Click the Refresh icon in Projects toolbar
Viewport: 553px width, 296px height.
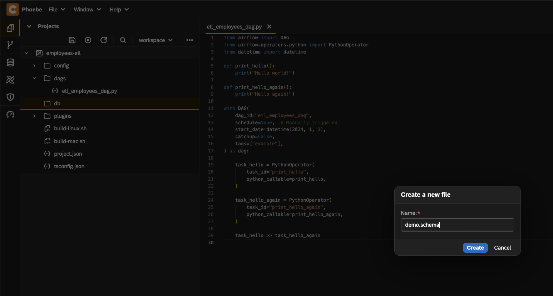click(104, 40)
